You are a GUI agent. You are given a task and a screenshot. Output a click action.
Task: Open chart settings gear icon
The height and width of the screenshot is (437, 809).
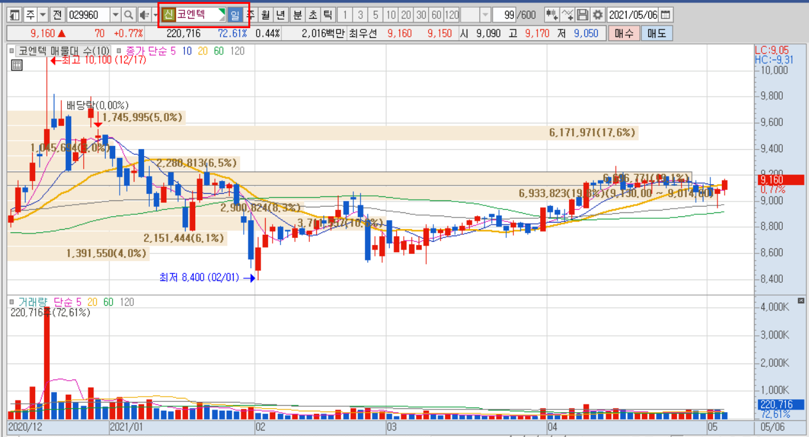tap(597, 15)
